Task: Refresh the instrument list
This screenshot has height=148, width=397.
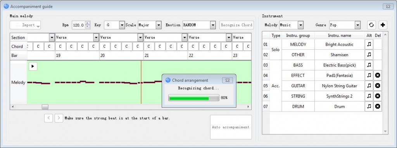Action: click(x=371, y=25)
